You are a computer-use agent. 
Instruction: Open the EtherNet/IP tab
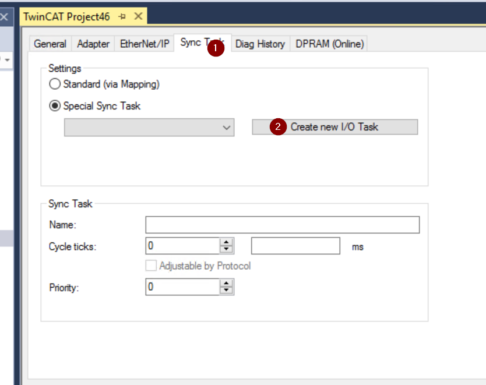[145, 44]
